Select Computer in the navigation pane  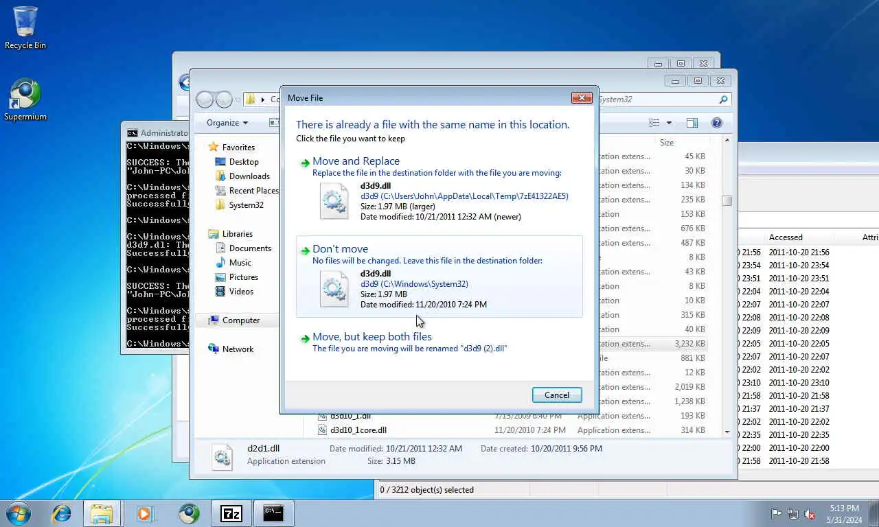click(241, 320)
